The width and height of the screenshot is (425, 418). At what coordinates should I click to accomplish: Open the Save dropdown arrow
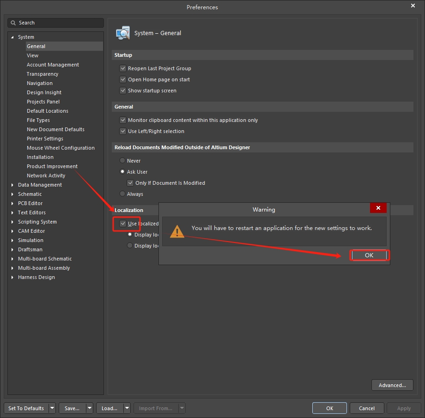(89, 408)
